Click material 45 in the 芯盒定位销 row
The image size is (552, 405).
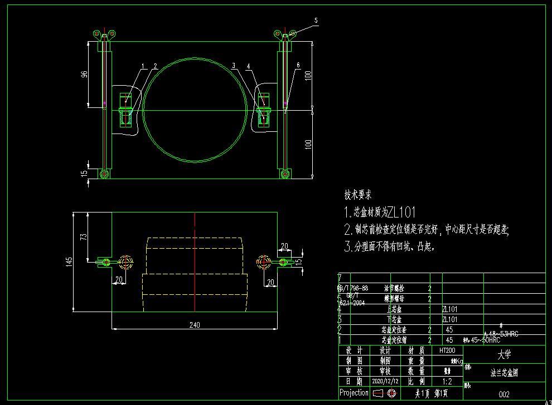449,340
